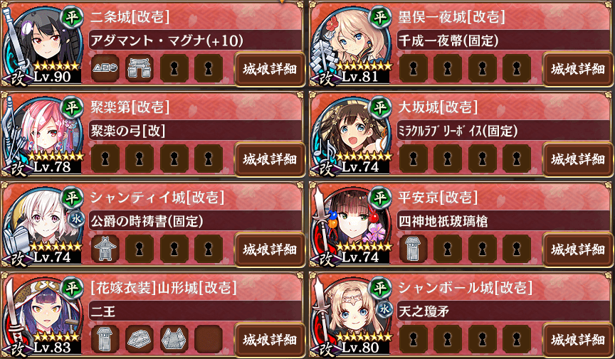615x359 pixels.
Task: Click the tower facility icon of 平安京
Action: tap(413, 249)
